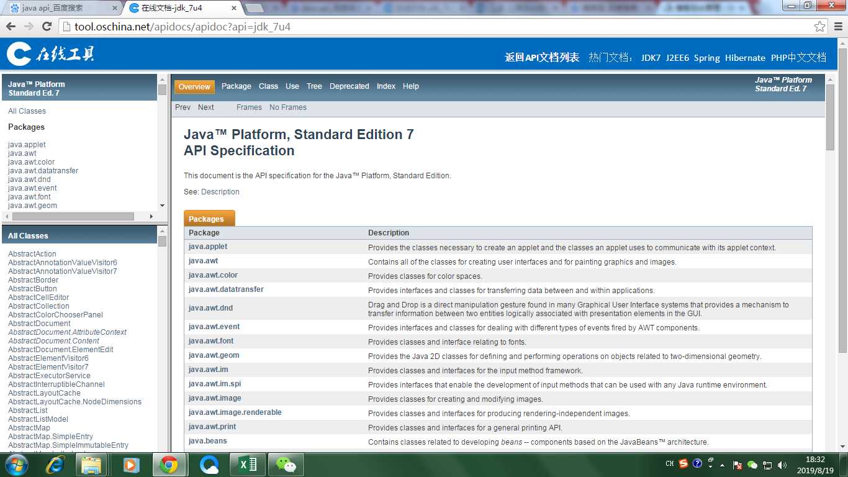The width and height of the screenshot is (848, 477).
Task: Open the Package navigation item
Action: (x=237, y=86)
